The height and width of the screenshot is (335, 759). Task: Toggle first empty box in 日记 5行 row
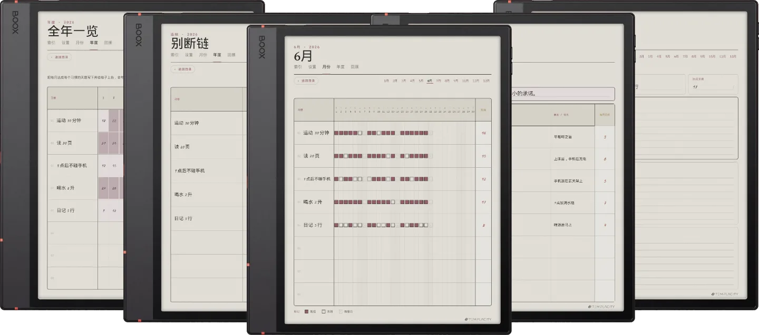[341, 225]
